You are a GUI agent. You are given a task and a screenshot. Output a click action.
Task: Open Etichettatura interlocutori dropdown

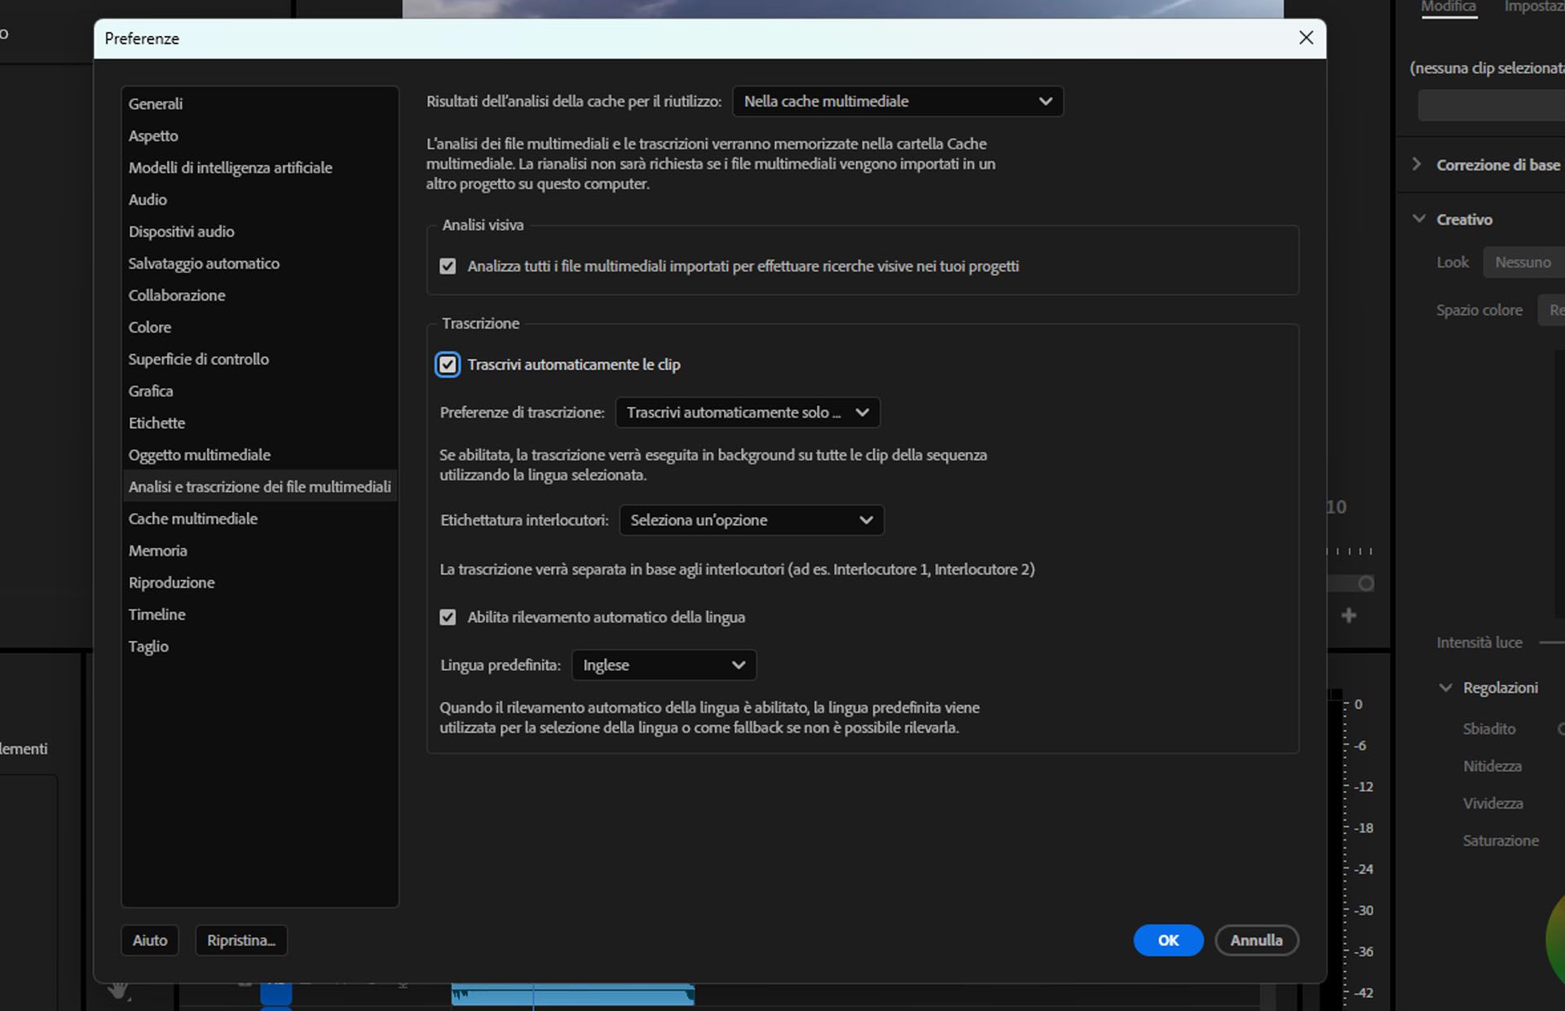751,520
